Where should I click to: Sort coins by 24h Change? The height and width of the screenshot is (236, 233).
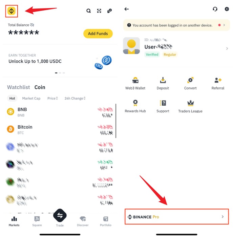(75, 99)
